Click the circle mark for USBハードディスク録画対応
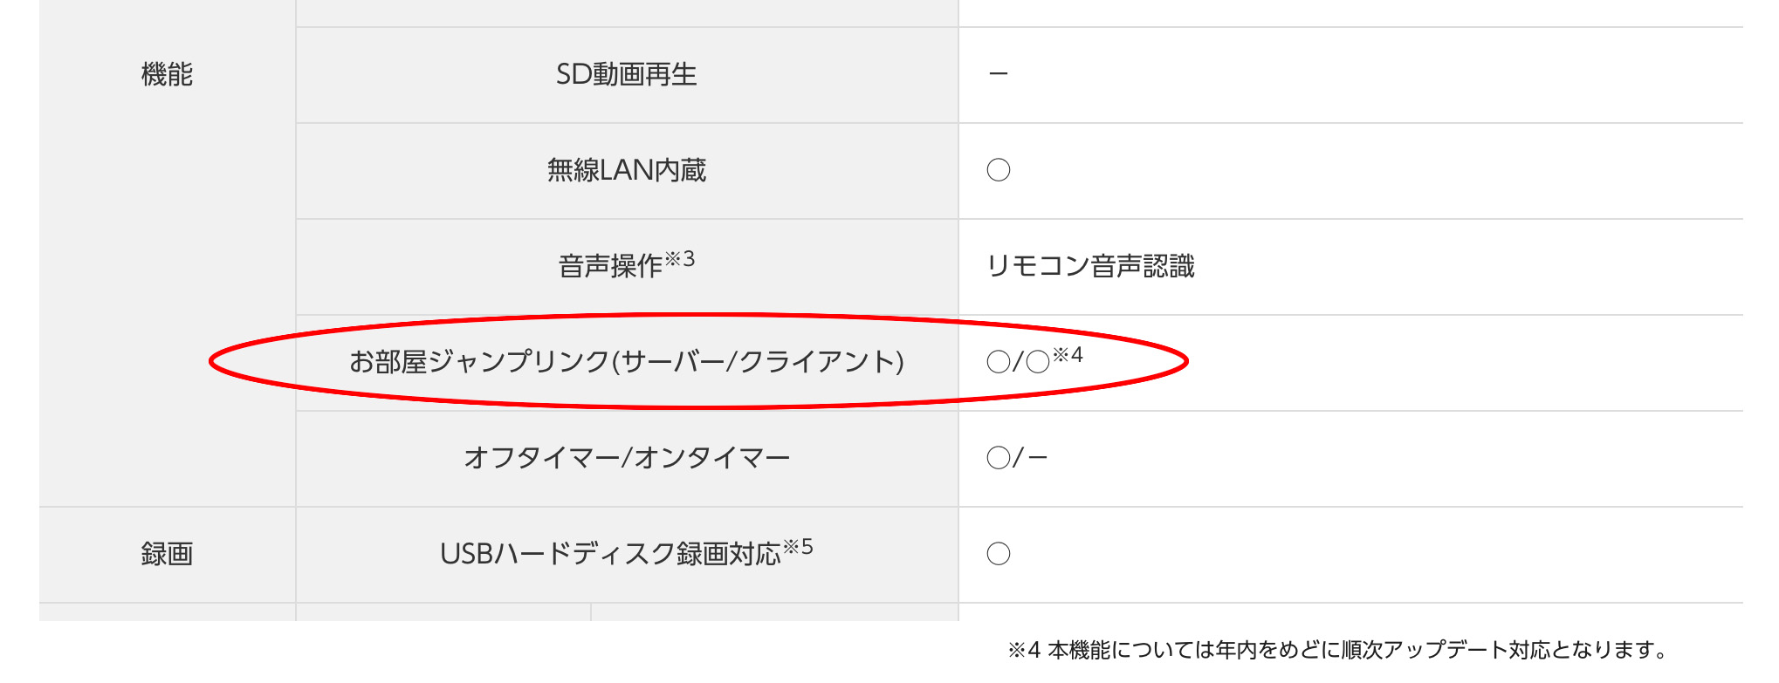This screenshot has width=1779, height=683. coord(999,554)
